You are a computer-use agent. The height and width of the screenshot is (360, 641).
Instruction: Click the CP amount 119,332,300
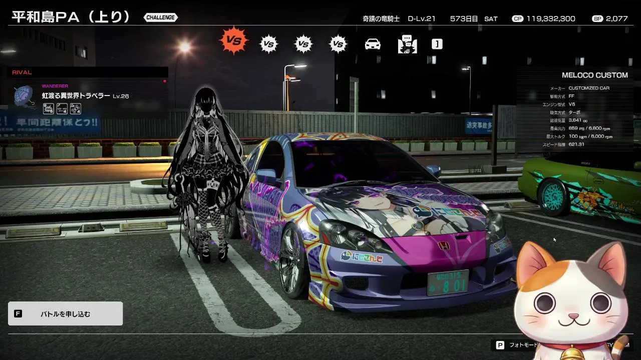pos(551,18)
